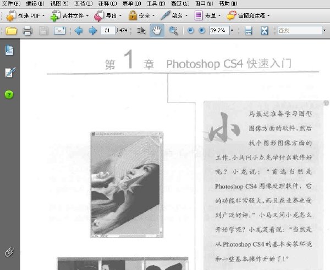Screen dimensions: 330x270
Task: Expand the 表单 toolbar dropdown arrow
Action: click(219, 15)
